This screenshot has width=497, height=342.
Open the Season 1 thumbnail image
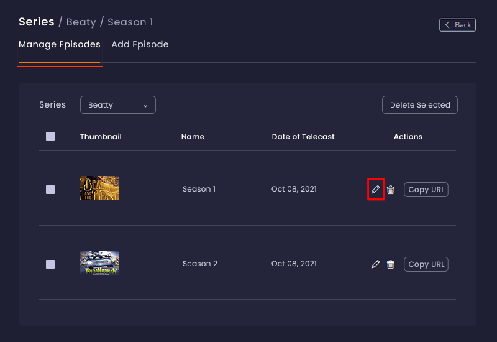pyautogui.click(x=99, y=188)
